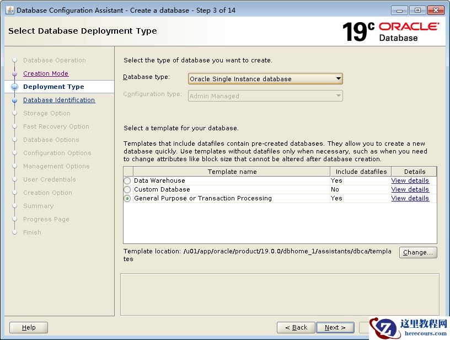Image resolution: width=450 pixels, height=340 pixels.
Task: Maximize the Database Configuration Assistant window
Action: click(x=417, y=10)
